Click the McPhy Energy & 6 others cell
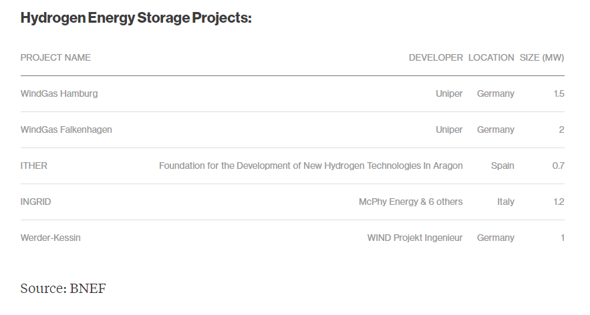Screen dimensions: 590x315 tap(410, 202)
